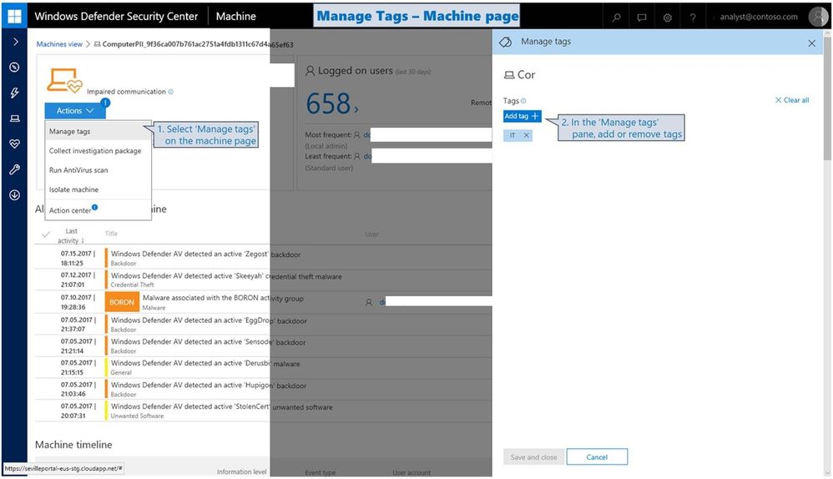Open Malware associated with BORON alert
Viewport: 833px width, 479px height.
coord(223,298)
